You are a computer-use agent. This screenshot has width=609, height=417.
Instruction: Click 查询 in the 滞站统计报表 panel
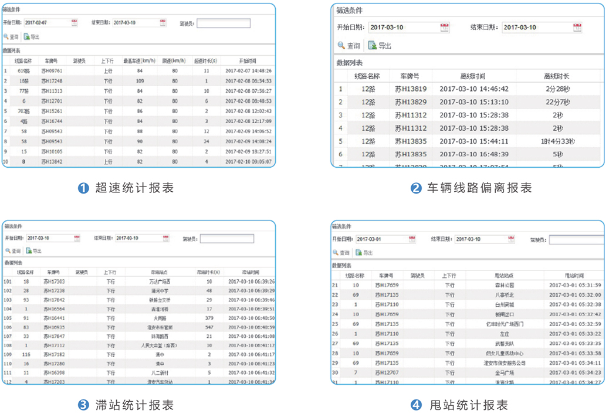tap(12, 250)
